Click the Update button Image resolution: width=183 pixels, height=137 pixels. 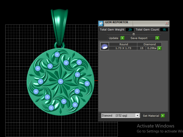(114, 38)
